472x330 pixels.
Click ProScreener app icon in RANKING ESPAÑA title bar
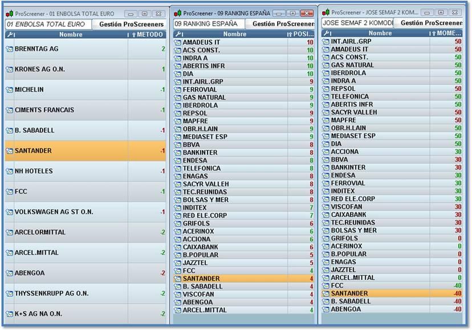click(x=178, y=13)
